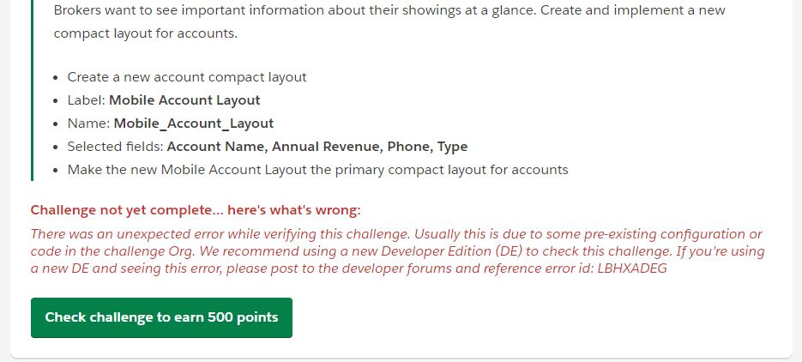This screenshot has height=362, width=802.
Task: Click the 'Selected fields:' bullet text
Action: [115, 146]
